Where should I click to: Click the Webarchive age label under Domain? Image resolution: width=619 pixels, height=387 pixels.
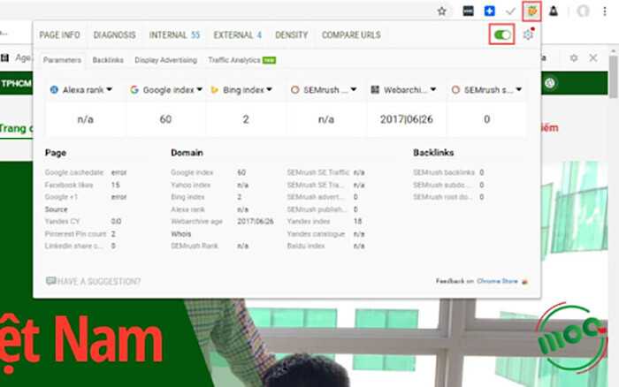click(196, 221)
